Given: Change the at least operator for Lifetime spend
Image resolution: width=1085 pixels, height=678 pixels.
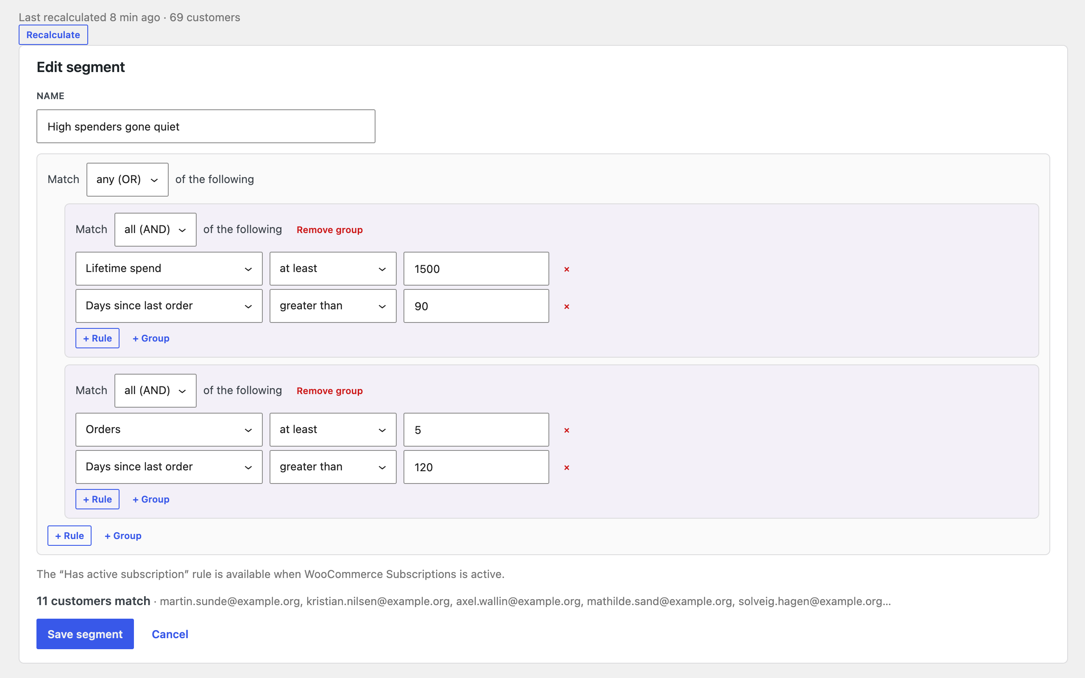Looking at the screenshot, I should click(x=333, y=269).
